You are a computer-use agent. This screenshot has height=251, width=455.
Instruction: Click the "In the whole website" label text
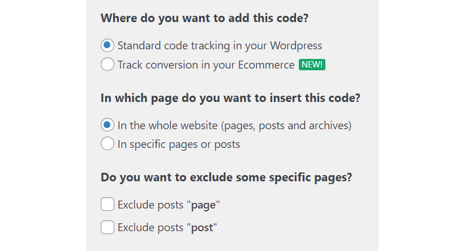(x=234, y=125)
